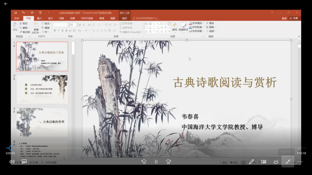Toggle bold formatting on selected text

click(55, 31)
